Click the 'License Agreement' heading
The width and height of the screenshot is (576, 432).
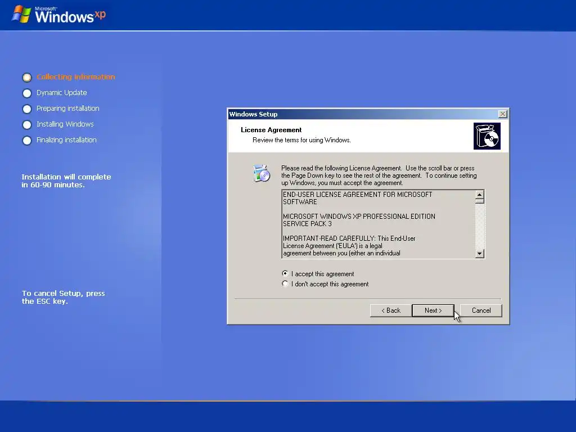pyautogui.click(x=271, y=130)
